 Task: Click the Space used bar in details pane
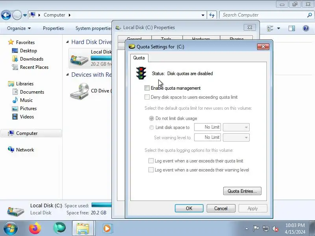coord(102,205)
